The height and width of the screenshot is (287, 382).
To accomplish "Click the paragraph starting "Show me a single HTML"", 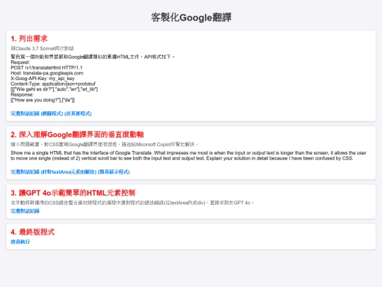I will [189, 155].
